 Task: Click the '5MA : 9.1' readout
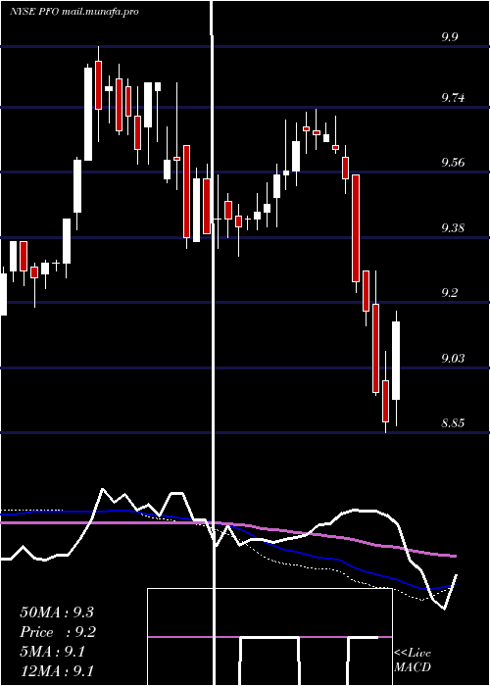53,652
